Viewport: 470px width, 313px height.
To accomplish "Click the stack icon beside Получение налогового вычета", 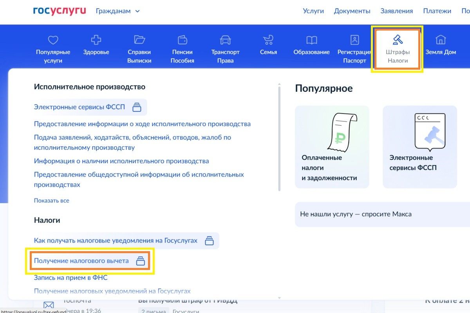I will (140, 261).
